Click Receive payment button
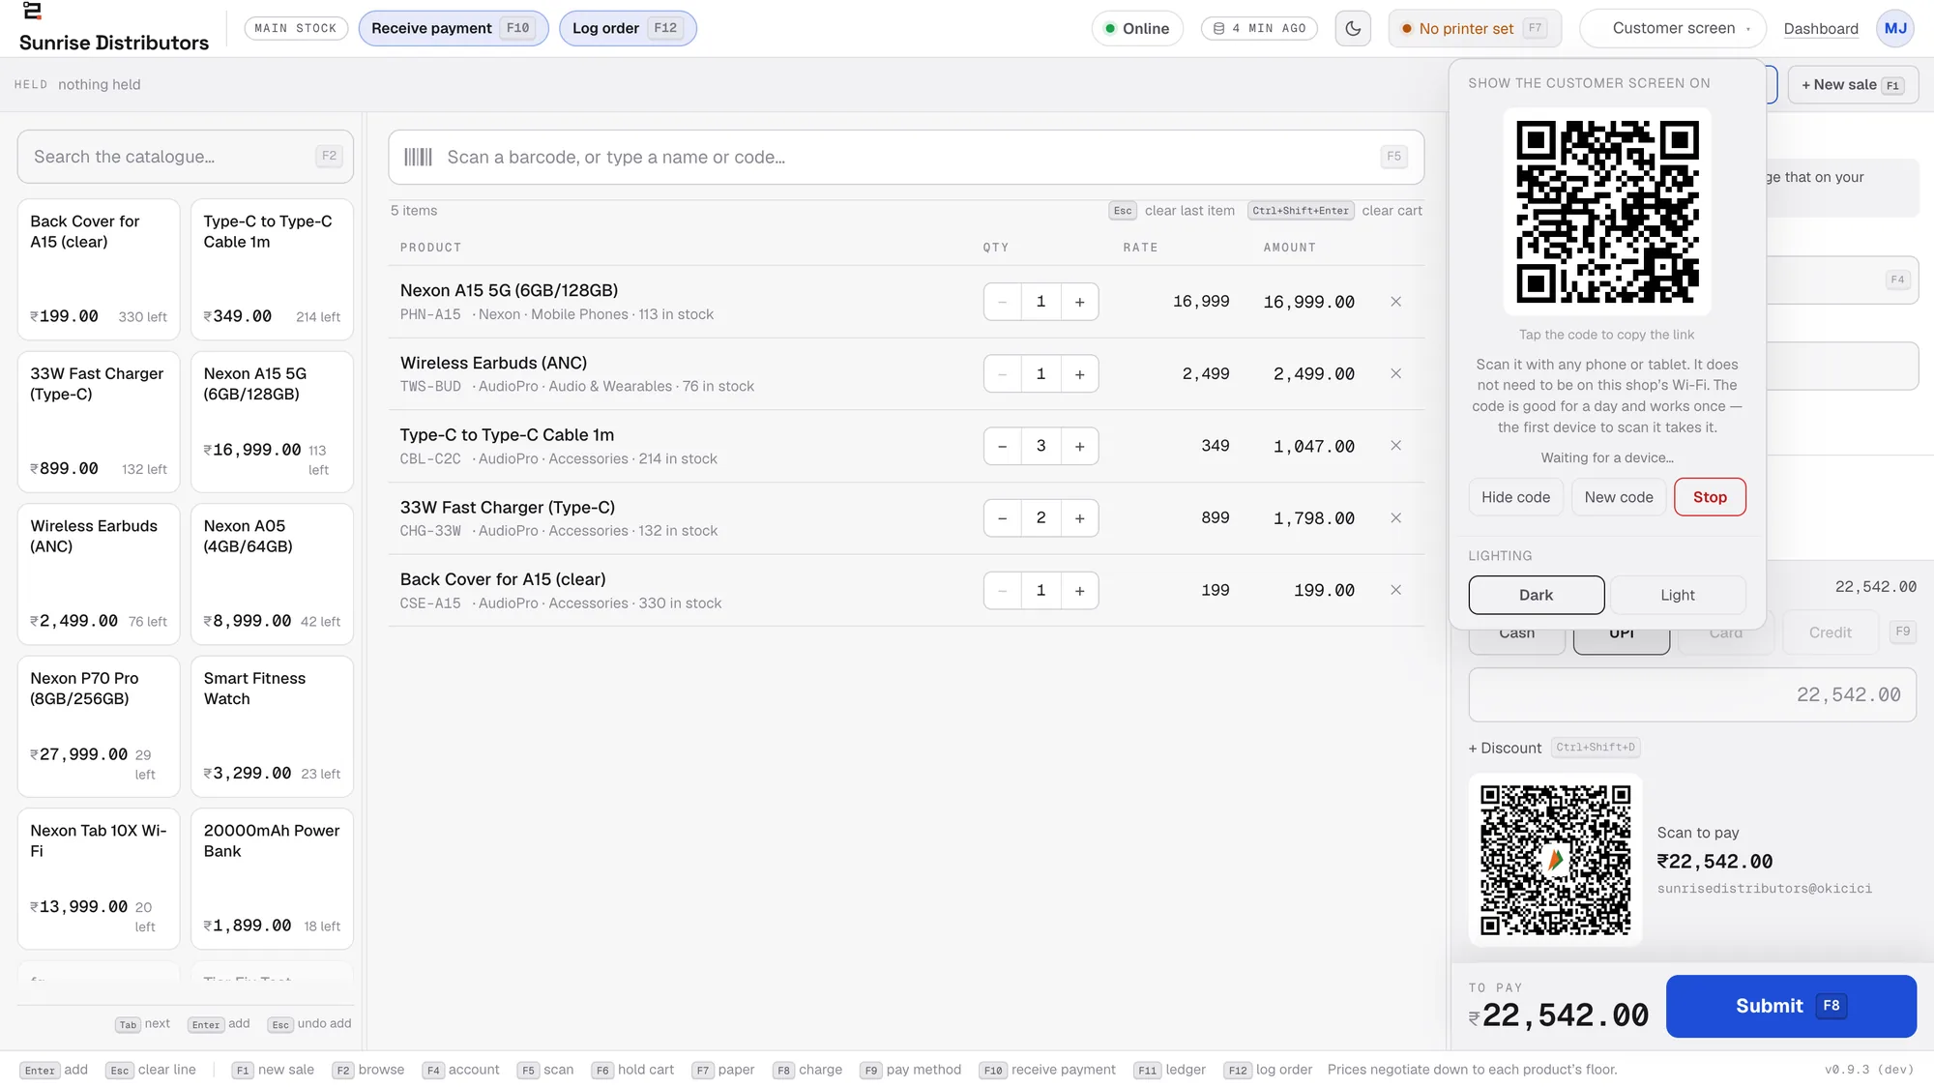1934x1088 pixels. tap(453, 28)
